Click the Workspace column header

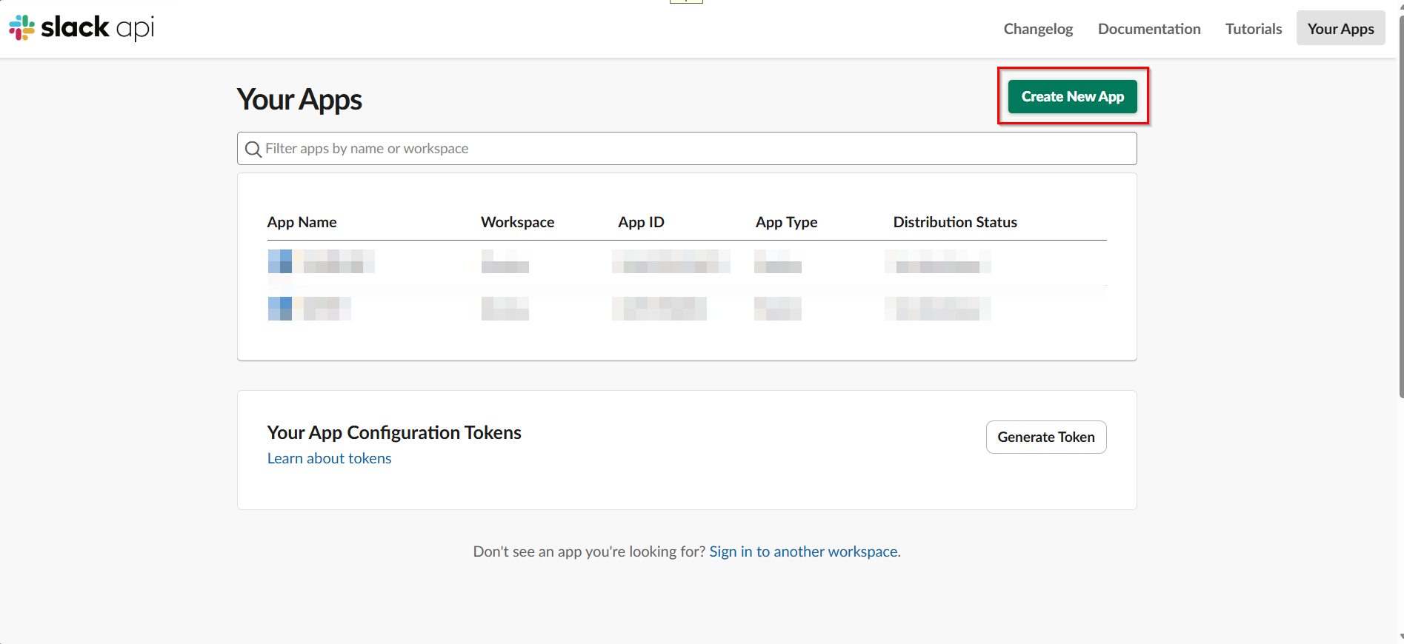click(517, 222)
